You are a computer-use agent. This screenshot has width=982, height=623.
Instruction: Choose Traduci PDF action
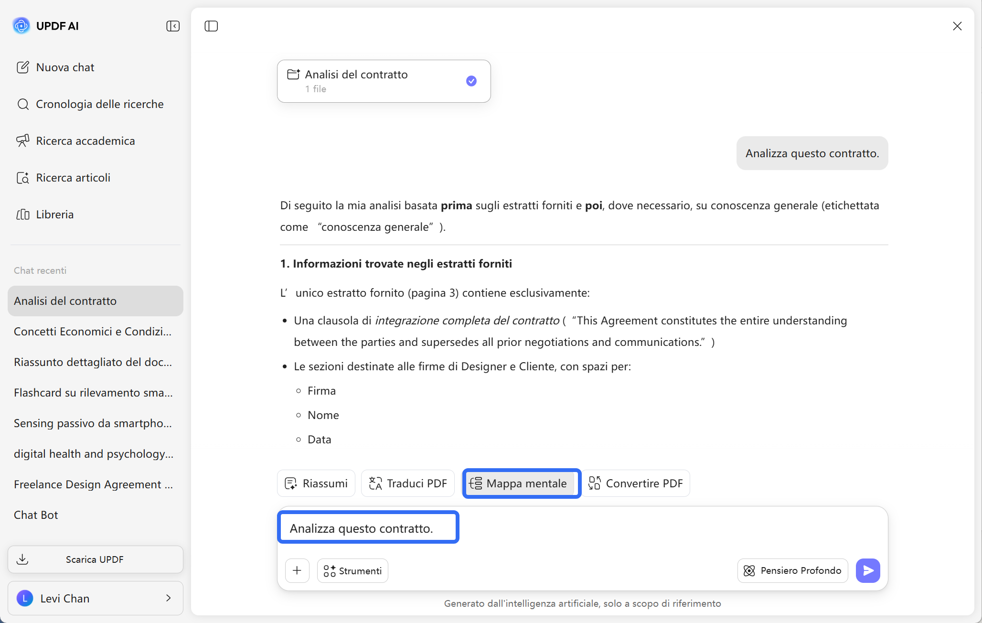coord(407,483)
